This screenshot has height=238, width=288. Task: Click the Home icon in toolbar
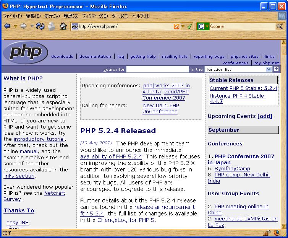63,26
